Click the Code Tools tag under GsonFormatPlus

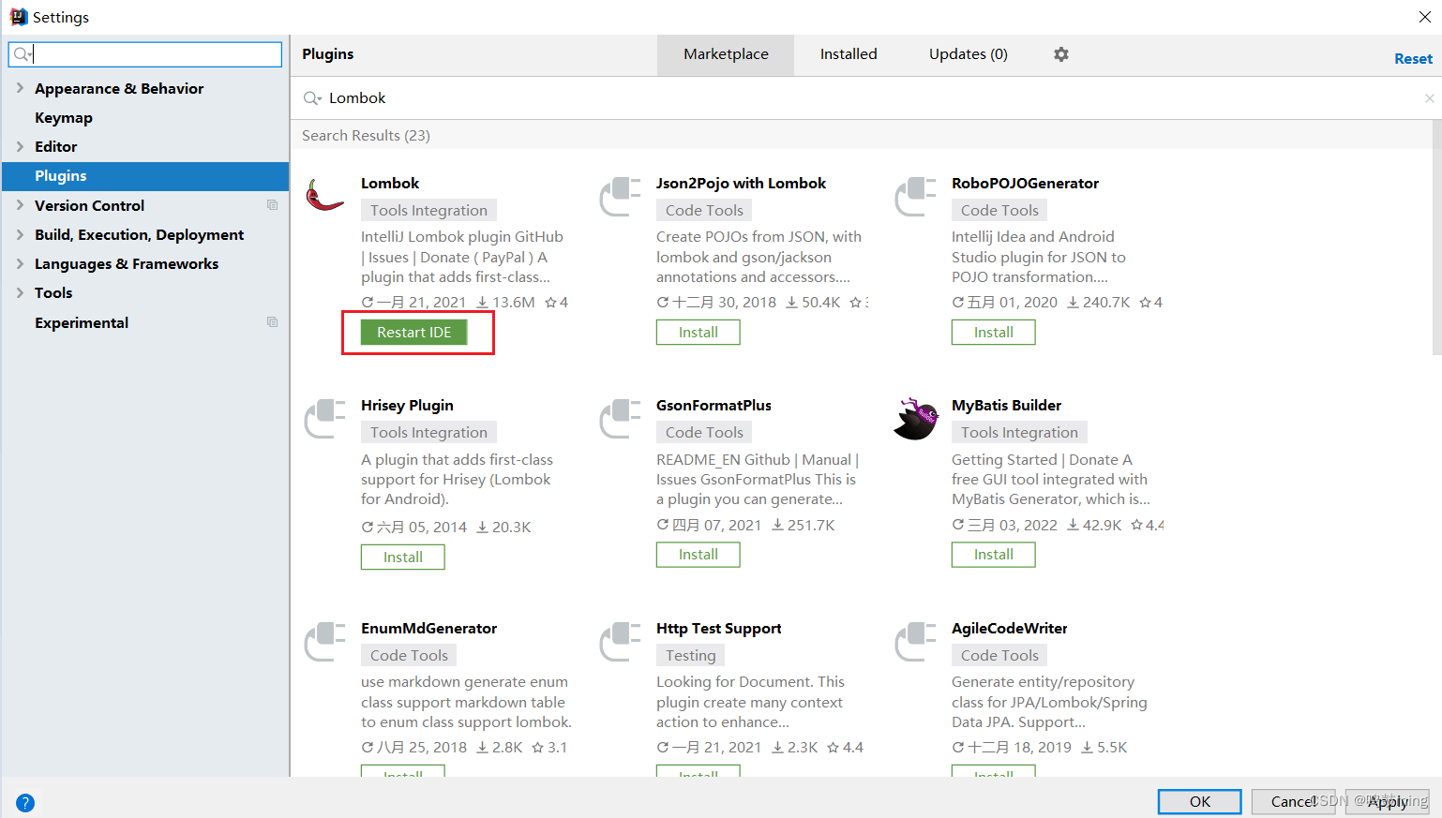[704, 433]
